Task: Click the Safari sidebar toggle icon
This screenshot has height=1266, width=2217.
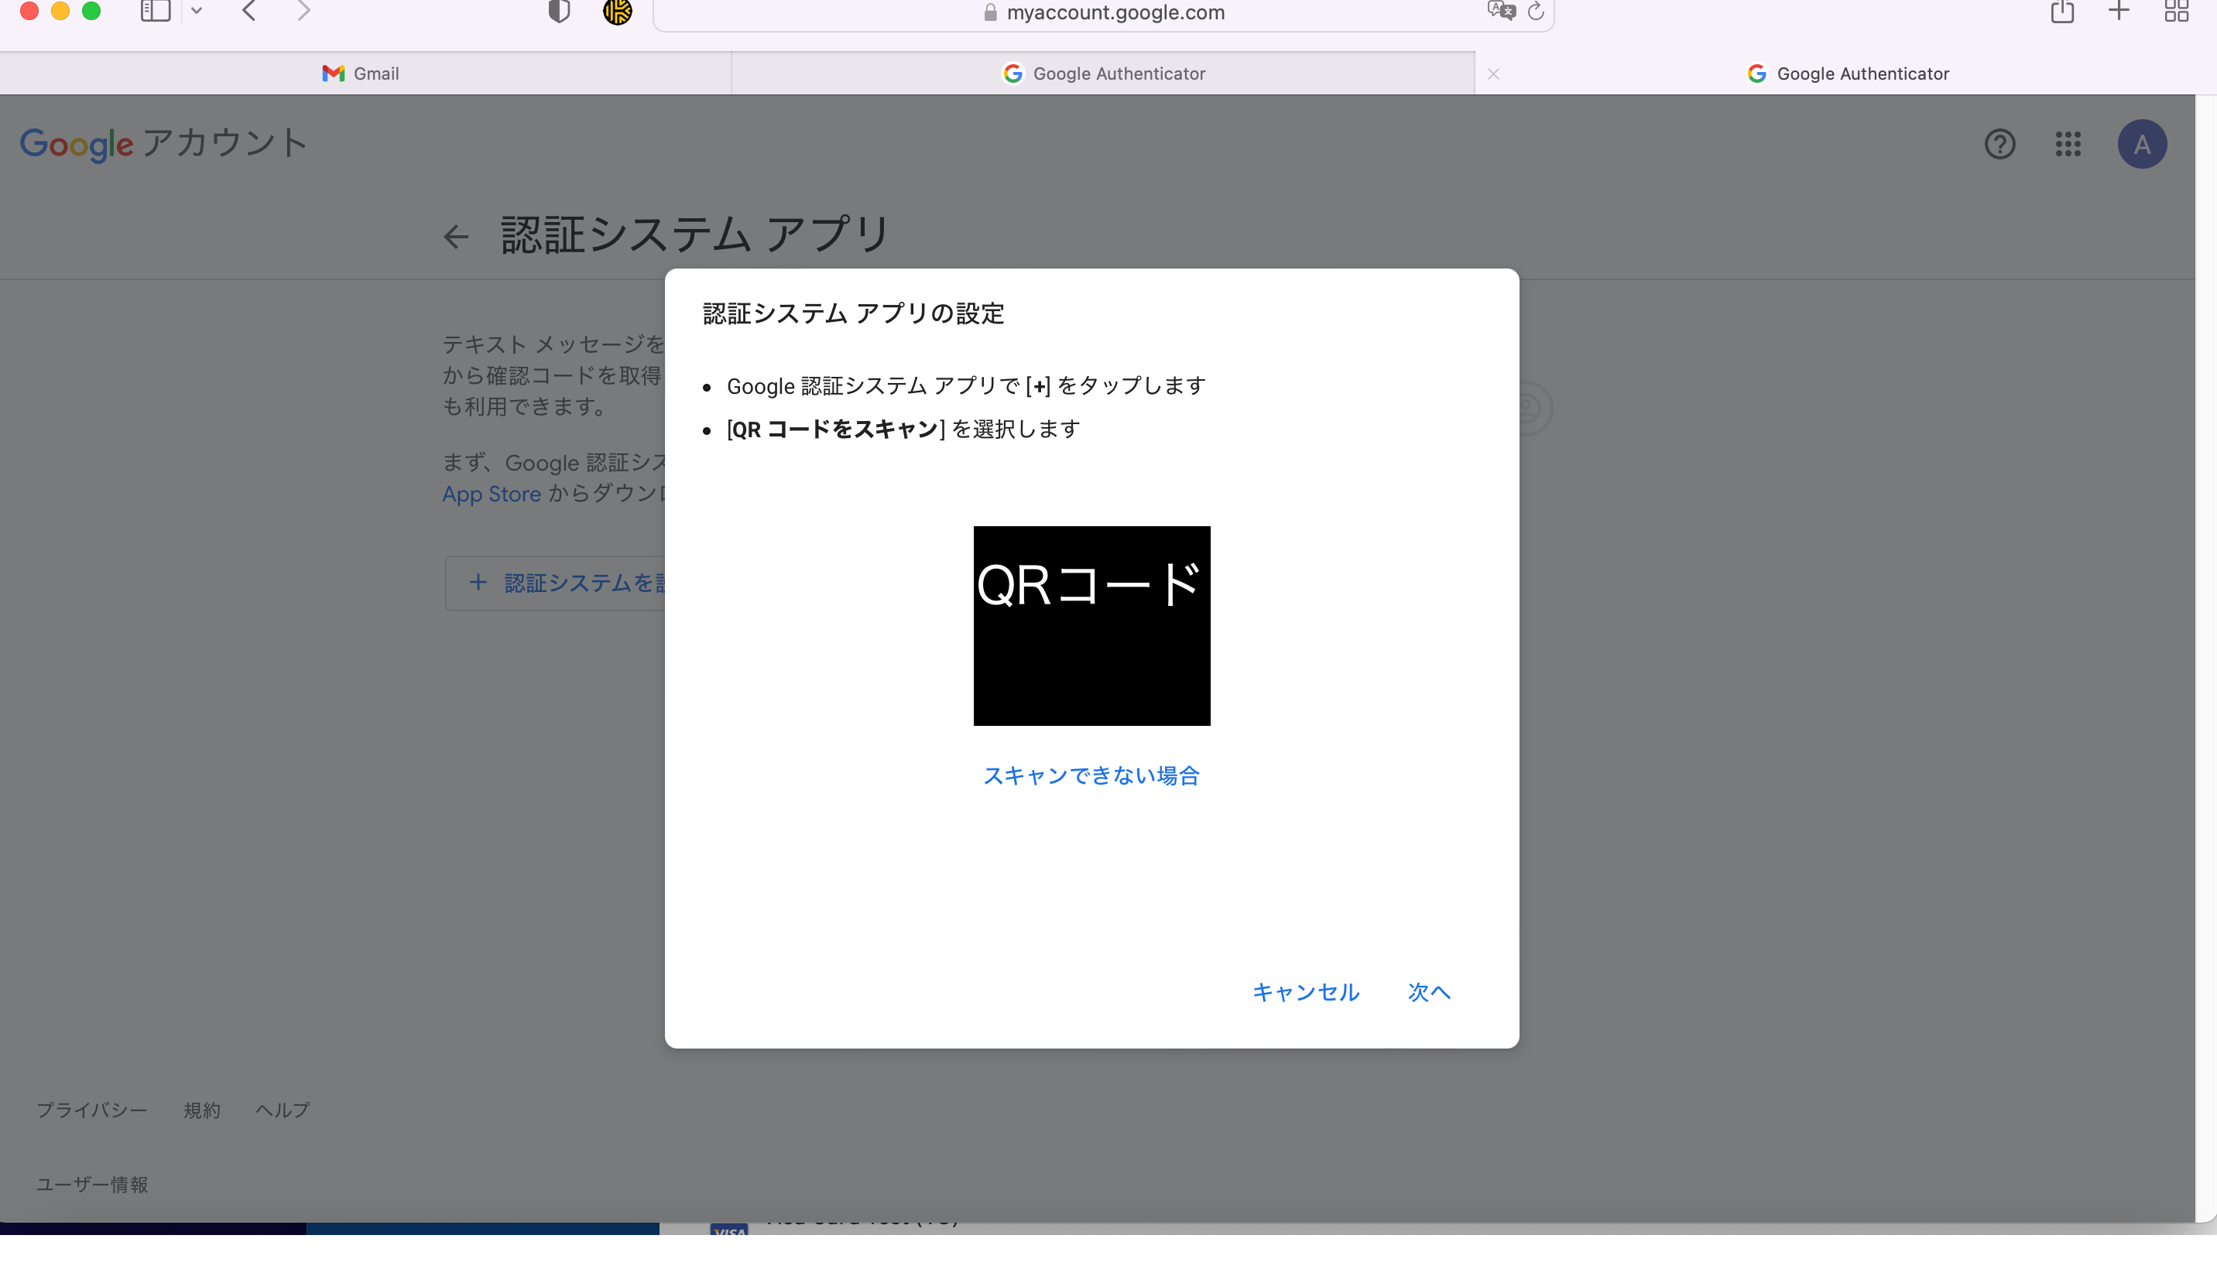Action: (x=155, y=12)
